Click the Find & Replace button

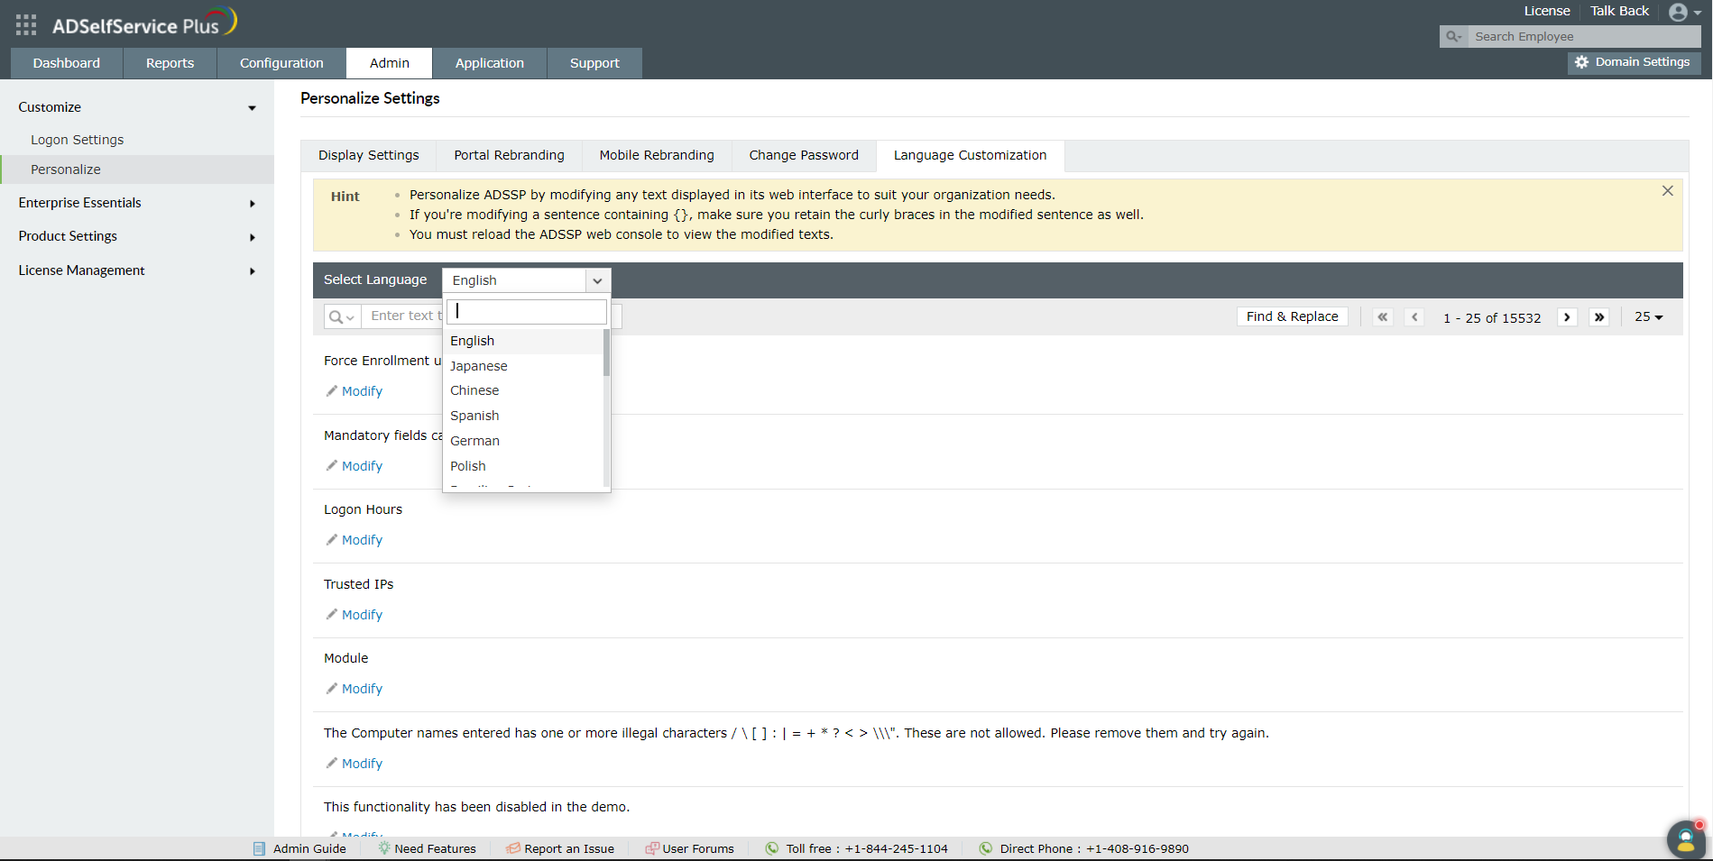click(1293, 316)
